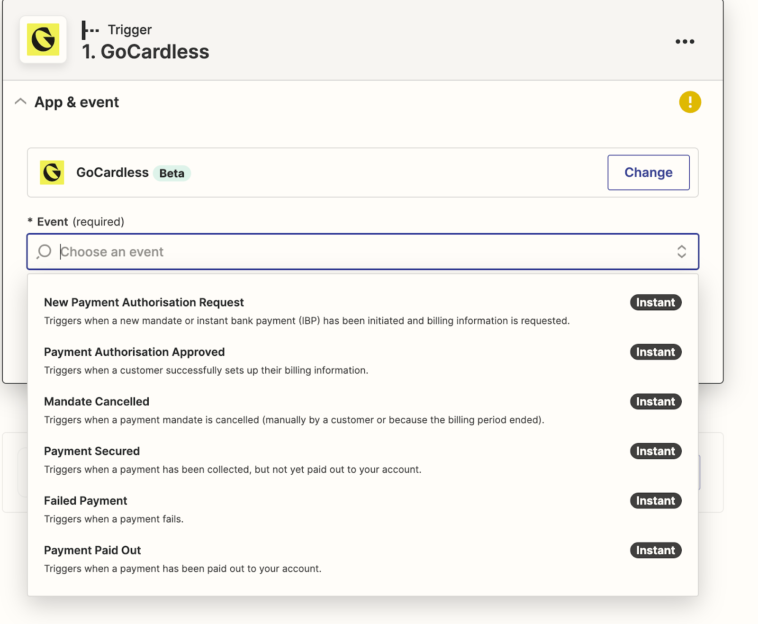758x624 pixels.
Task: Open the three-dot more options menu
Action: click(685, 42)
